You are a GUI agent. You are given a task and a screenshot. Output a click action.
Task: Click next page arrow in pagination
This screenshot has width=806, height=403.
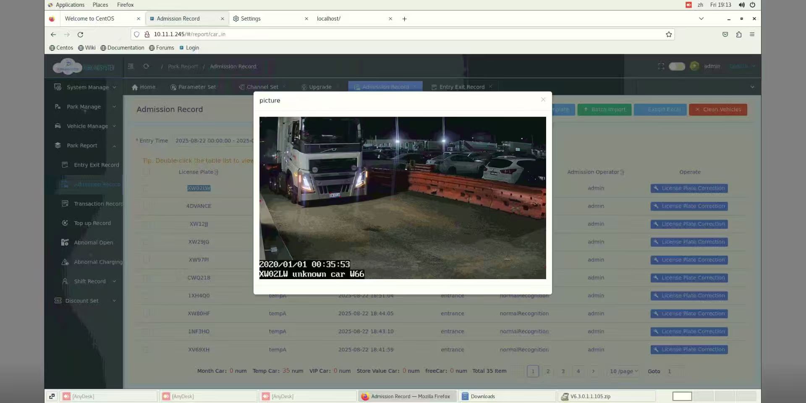click(x=593, y=371)
